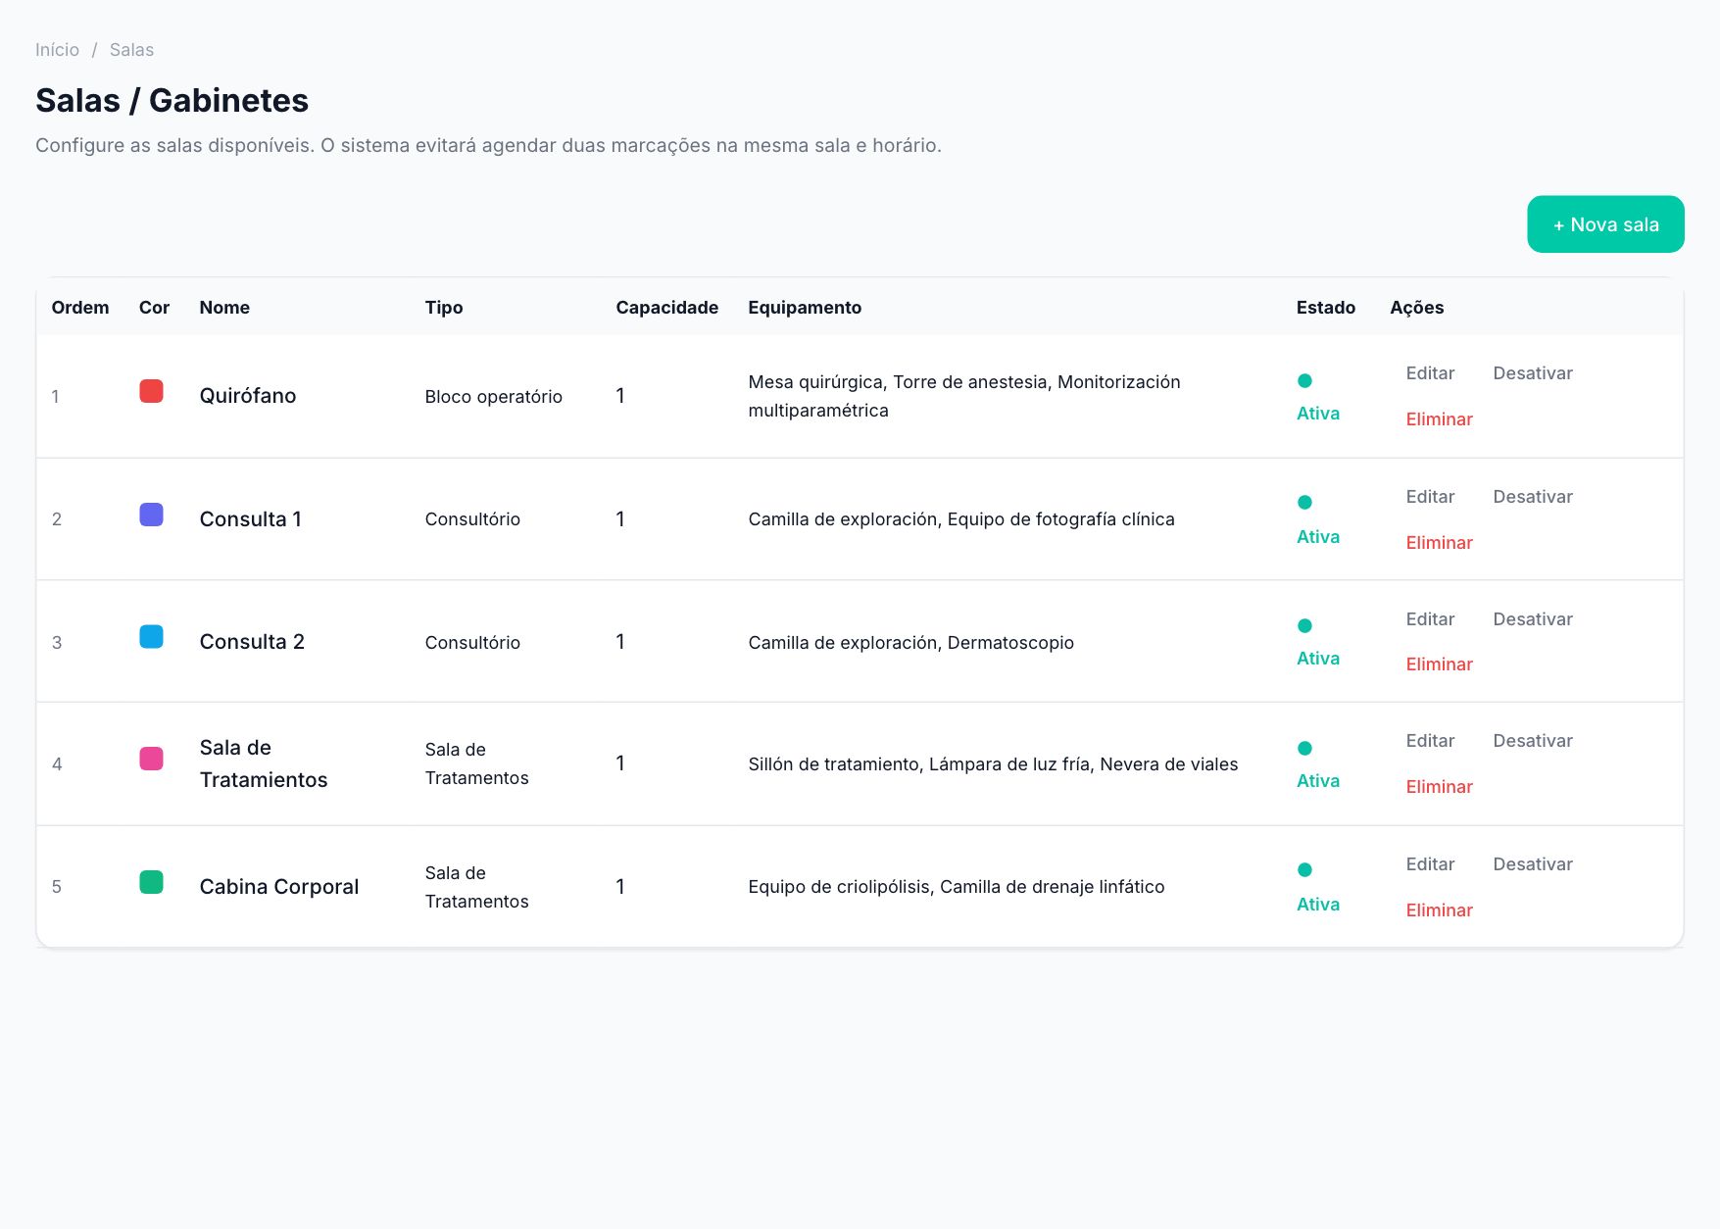
Task: Add a room with Nova sala button
Action: point(1605,224)
